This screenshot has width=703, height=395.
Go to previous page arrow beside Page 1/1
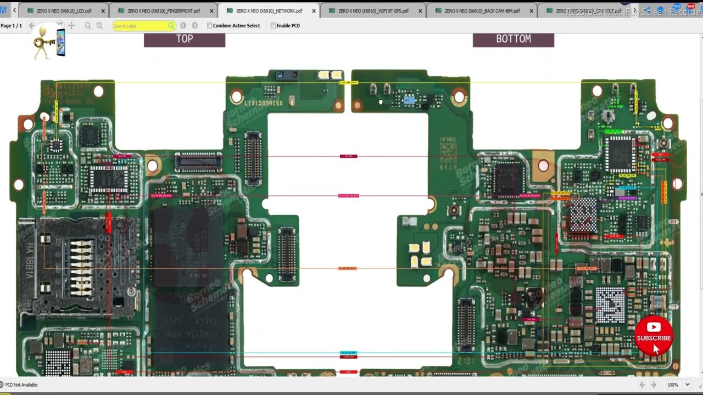(x=31, y=26)
